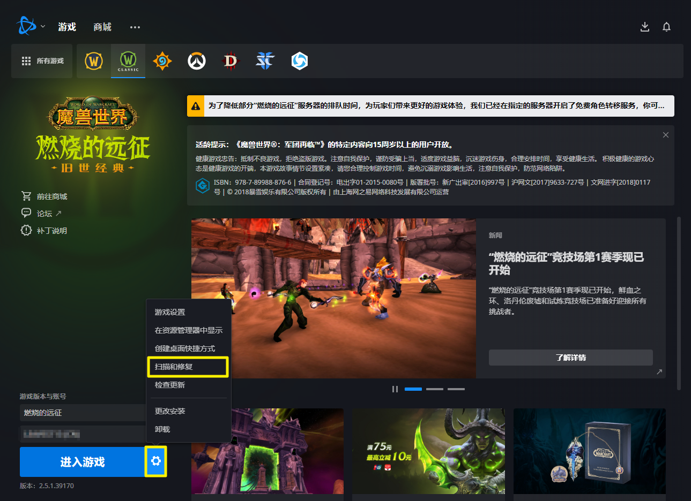
Task: Select the Hearthstone game icon
Action: [x=162, y=61]
